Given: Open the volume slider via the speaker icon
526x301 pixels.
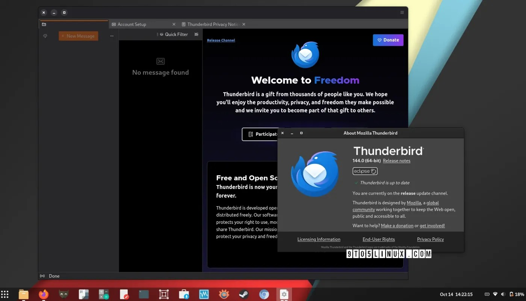Looking at the screenshot, I should click(503, 294).
